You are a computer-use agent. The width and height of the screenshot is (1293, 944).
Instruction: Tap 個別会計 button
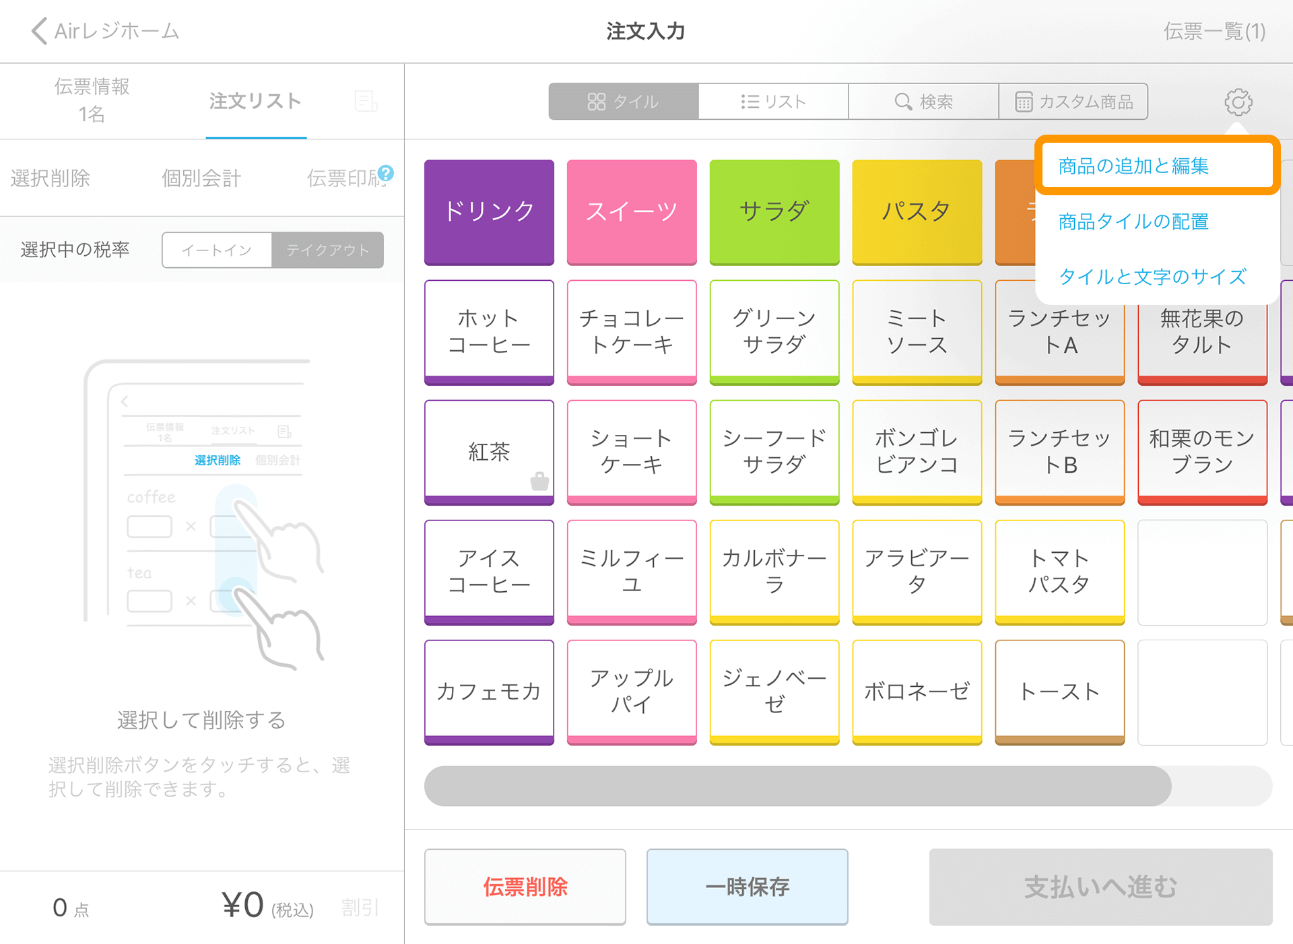point(201,178)
